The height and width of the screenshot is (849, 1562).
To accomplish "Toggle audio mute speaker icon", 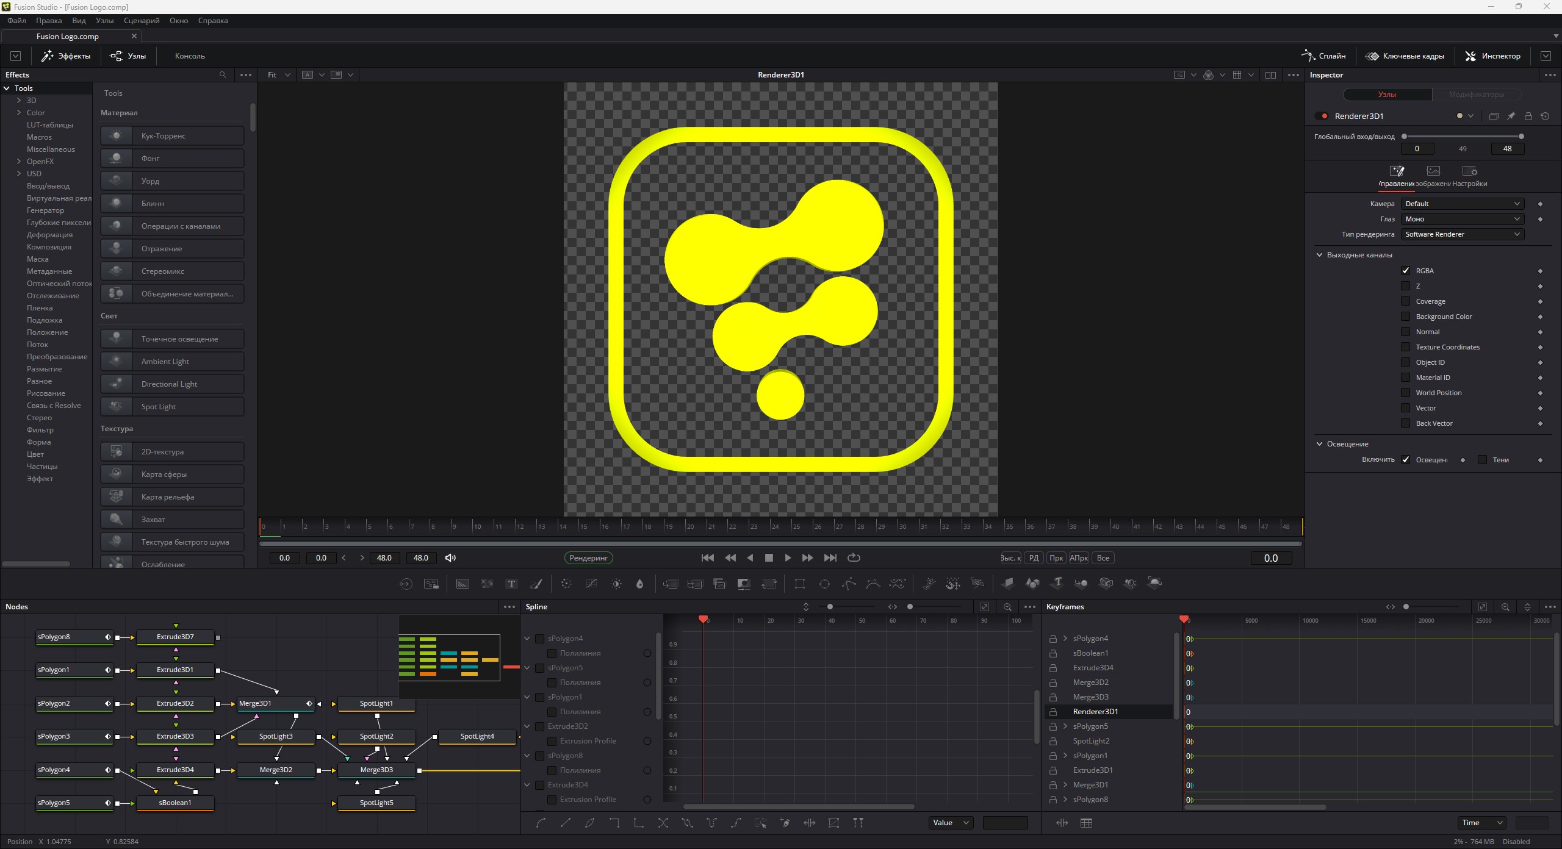I will pyautogui.click(x=450, y=557).
